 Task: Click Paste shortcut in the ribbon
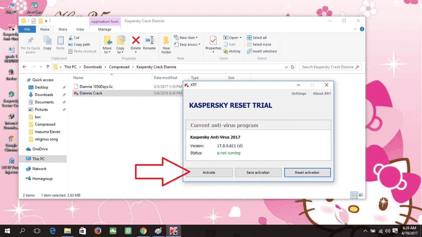coord(82,51)
